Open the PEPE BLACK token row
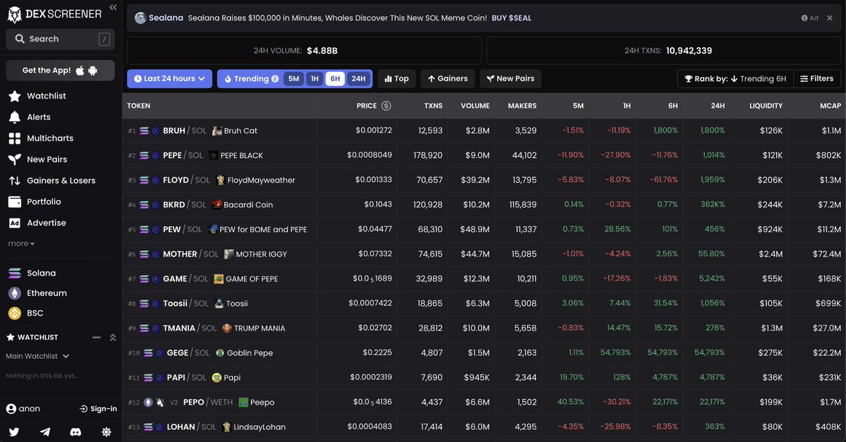 pos(484,155)
